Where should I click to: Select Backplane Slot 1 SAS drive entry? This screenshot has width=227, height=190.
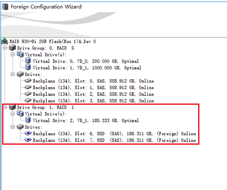93,88
